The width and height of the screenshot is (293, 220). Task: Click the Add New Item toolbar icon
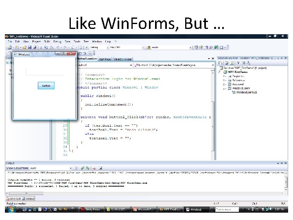17,48
